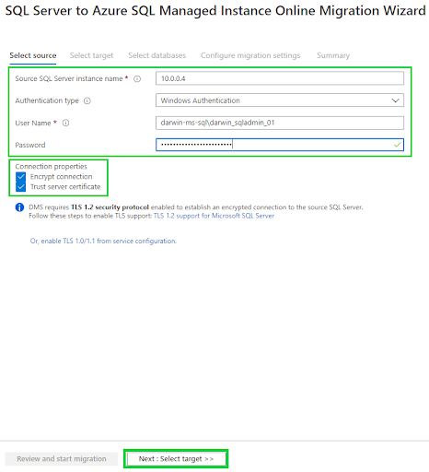Screen dimensions: 429x472
Task: Click enable TLS 1.0/1.1 from service configuration link
Action: point(103,242)
